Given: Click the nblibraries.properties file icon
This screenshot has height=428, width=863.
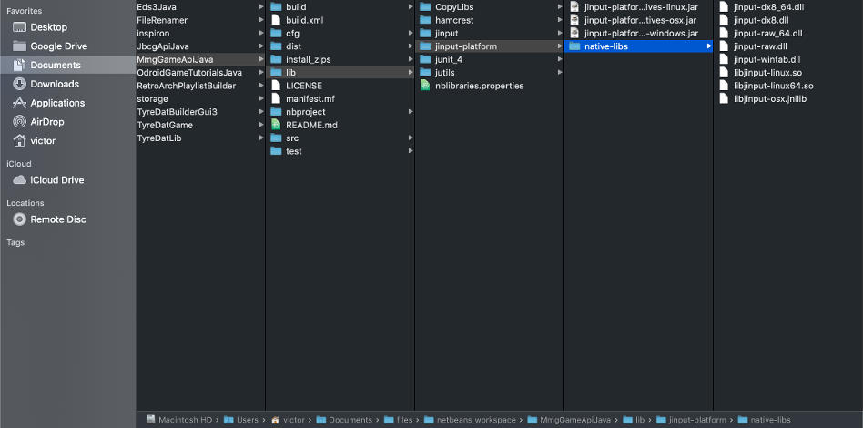Looking at the screenshot, I should 425,86.
